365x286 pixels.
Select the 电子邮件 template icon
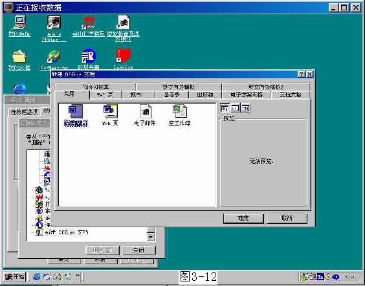point(145,115)
